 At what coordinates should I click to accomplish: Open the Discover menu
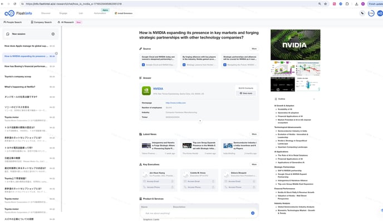46,13
